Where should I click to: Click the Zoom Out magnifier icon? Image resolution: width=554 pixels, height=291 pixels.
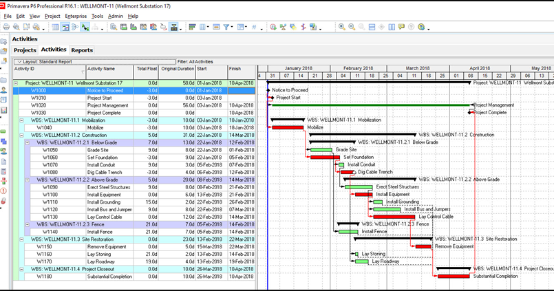pos(352,28)
